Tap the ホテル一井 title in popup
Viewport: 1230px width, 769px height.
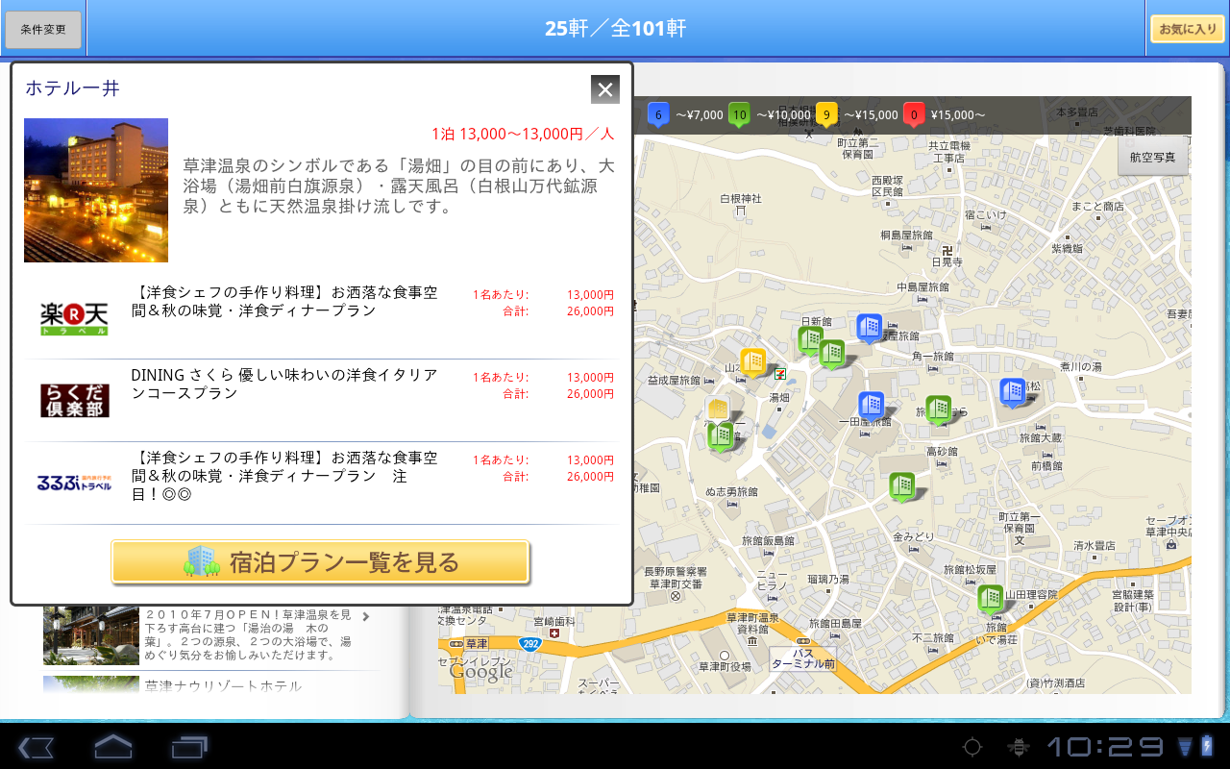73,88
